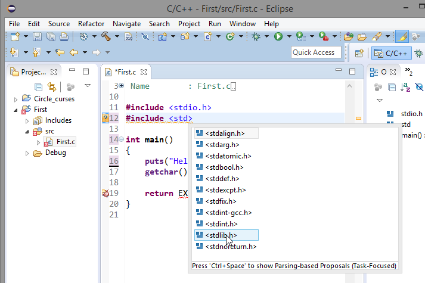Toggle the line 14 code folding marker

(x=122, y=139)
